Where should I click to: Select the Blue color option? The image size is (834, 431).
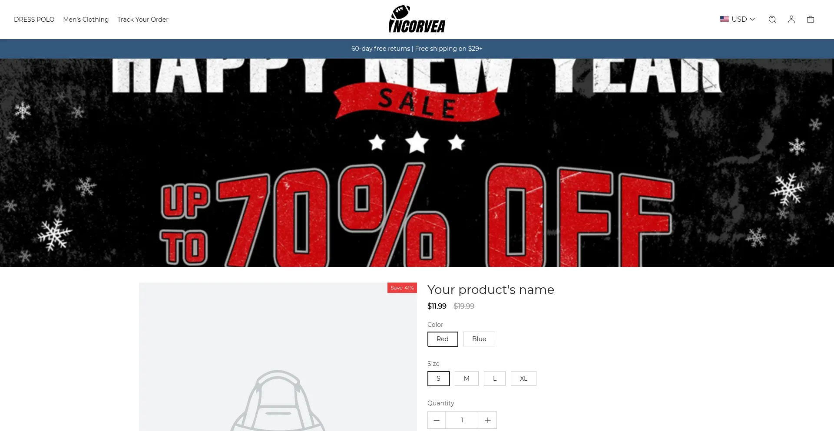479,339
